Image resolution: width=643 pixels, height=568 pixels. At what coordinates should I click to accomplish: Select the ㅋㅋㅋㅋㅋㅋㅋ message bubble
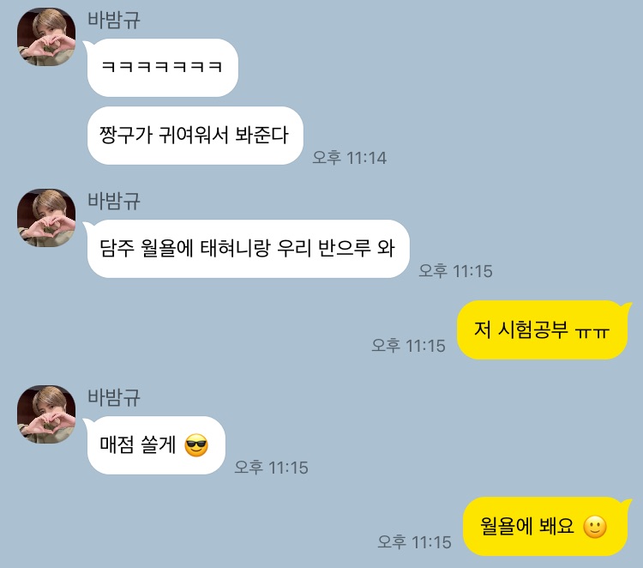point(162,68)
